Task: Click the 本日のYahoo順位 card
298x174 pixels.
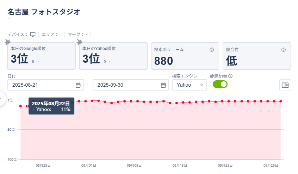Action: pos(113,56)
